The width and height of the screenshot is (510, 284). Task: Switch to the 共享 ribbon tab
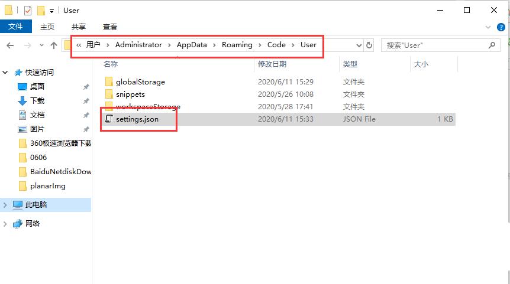(79, 27)
